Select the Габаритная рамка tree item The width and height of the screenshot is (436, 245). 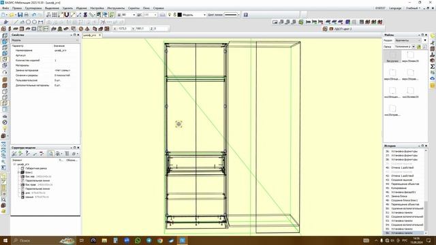coord(36,168)
